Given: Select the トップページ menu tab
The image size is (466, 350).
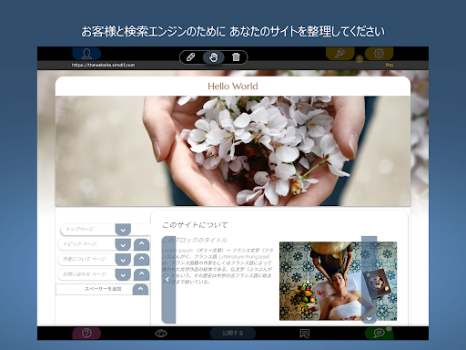Looking at the screenshot, I should pos(88,230).
